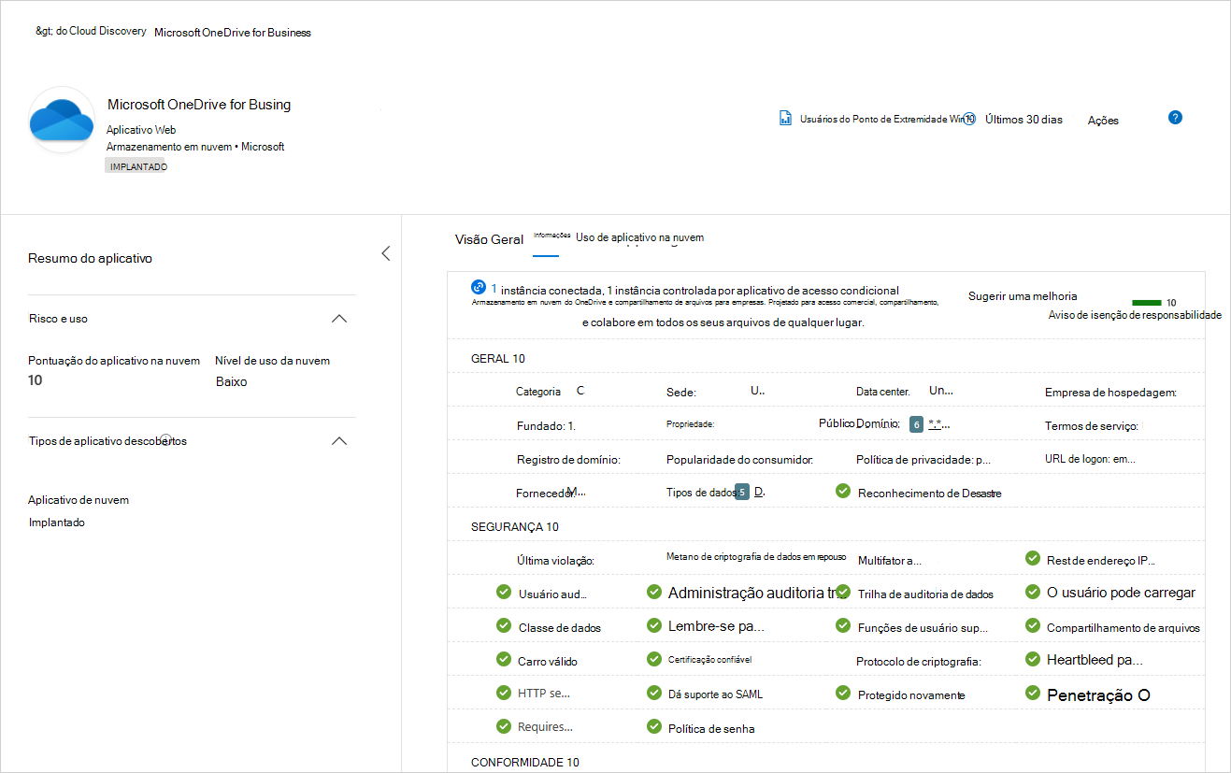Click the checkmark beside Protegido novamente
Screen dimensions: 1231x773
pyautogui.click(x=843, y=693)
